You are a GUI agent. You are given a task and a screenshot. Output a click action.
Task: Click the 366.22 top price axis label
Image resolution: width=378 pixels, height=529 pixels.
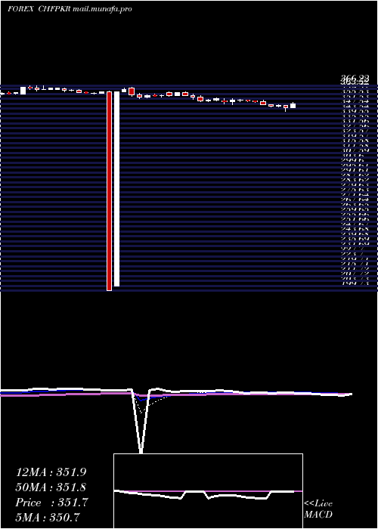(355, 79)
